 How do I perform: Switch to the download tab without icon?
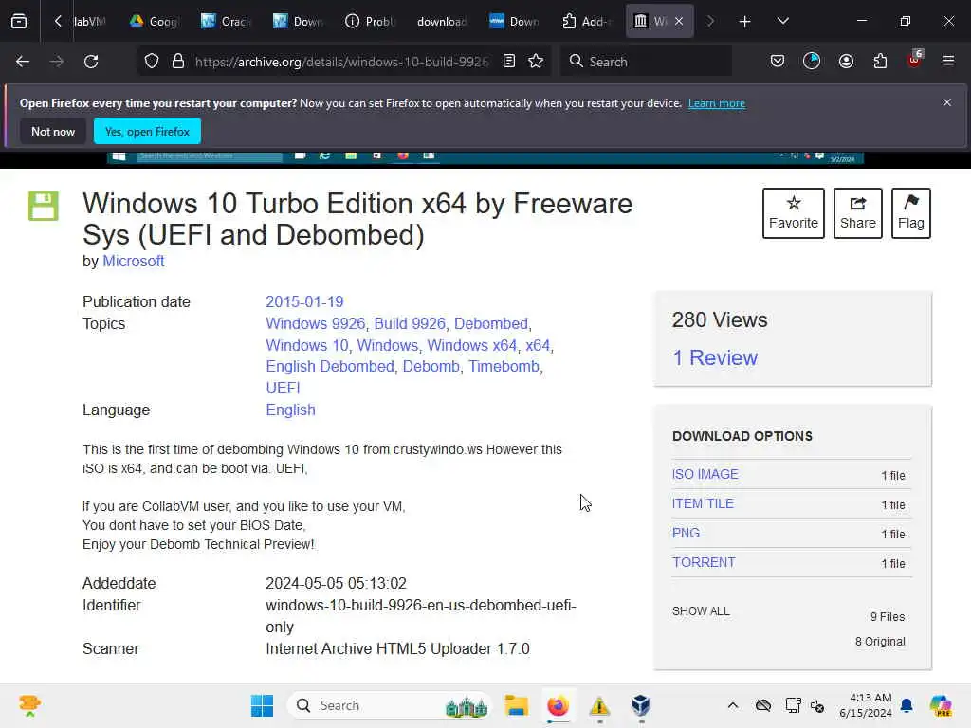pos(442,22)
